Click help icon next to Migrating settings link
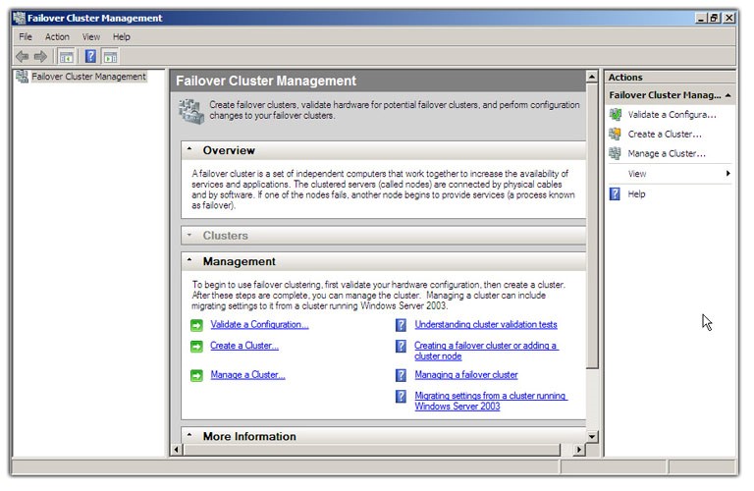Screen dimensions: 754x491 401,397
